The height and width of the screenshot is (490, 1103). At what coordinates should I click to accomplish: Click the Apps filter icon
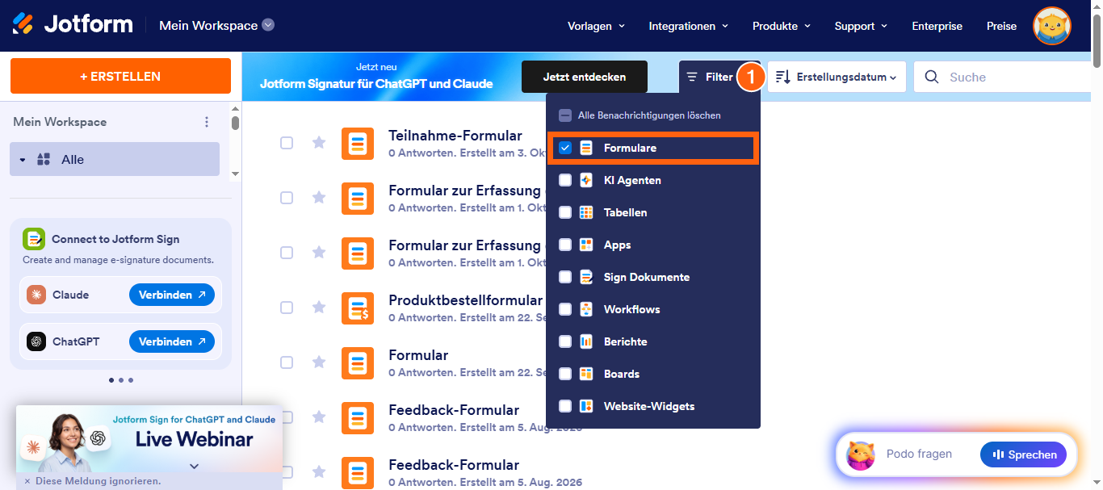[x=587, y=245]
